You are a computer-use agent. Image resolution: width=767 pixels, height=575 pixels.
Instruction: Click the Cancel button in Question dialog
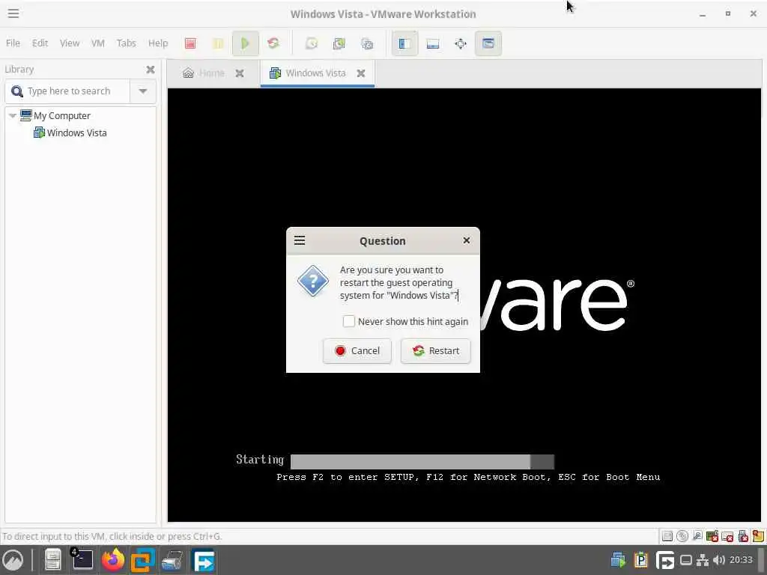pos(357,350)
